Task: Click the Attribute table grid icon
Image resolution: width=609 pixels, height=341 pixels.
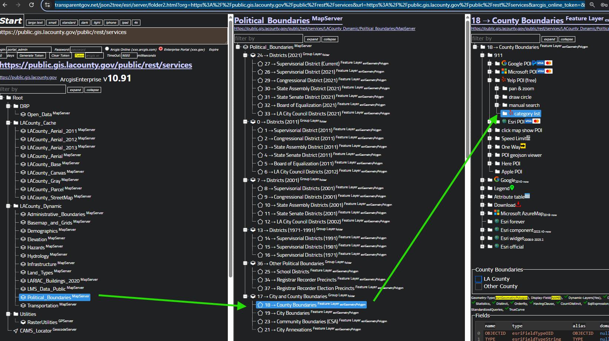Action: 527,196
